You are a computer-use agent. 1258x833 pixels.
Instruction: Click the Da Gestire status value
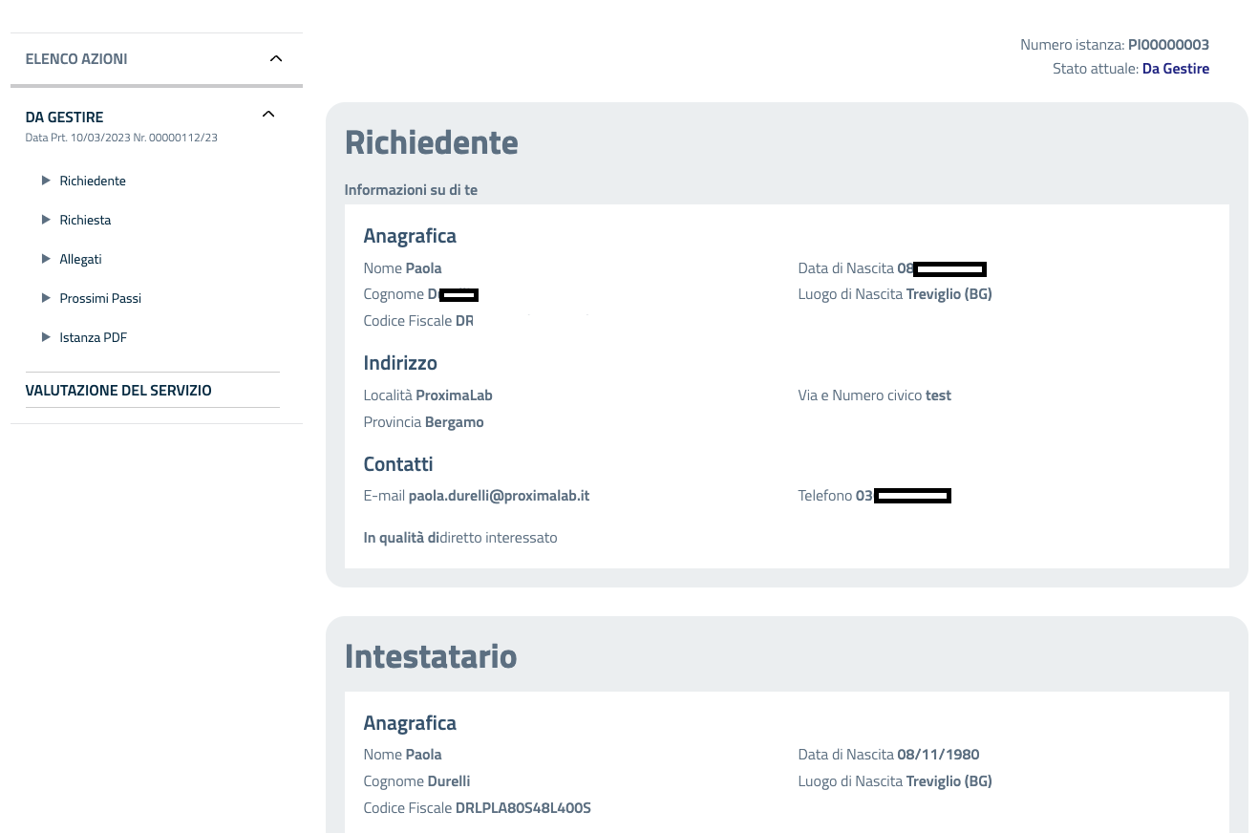tap(1175, 69)
